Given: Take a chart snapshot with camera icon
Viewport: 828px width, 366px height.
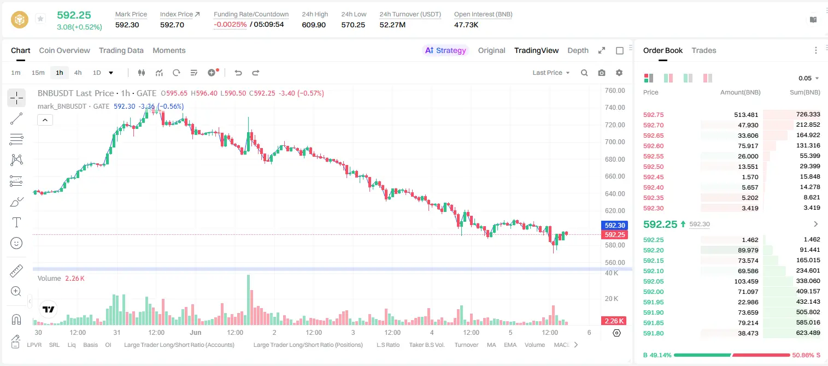Looking at the screenshot, I should pyautogui.click(x=602, y=73).
